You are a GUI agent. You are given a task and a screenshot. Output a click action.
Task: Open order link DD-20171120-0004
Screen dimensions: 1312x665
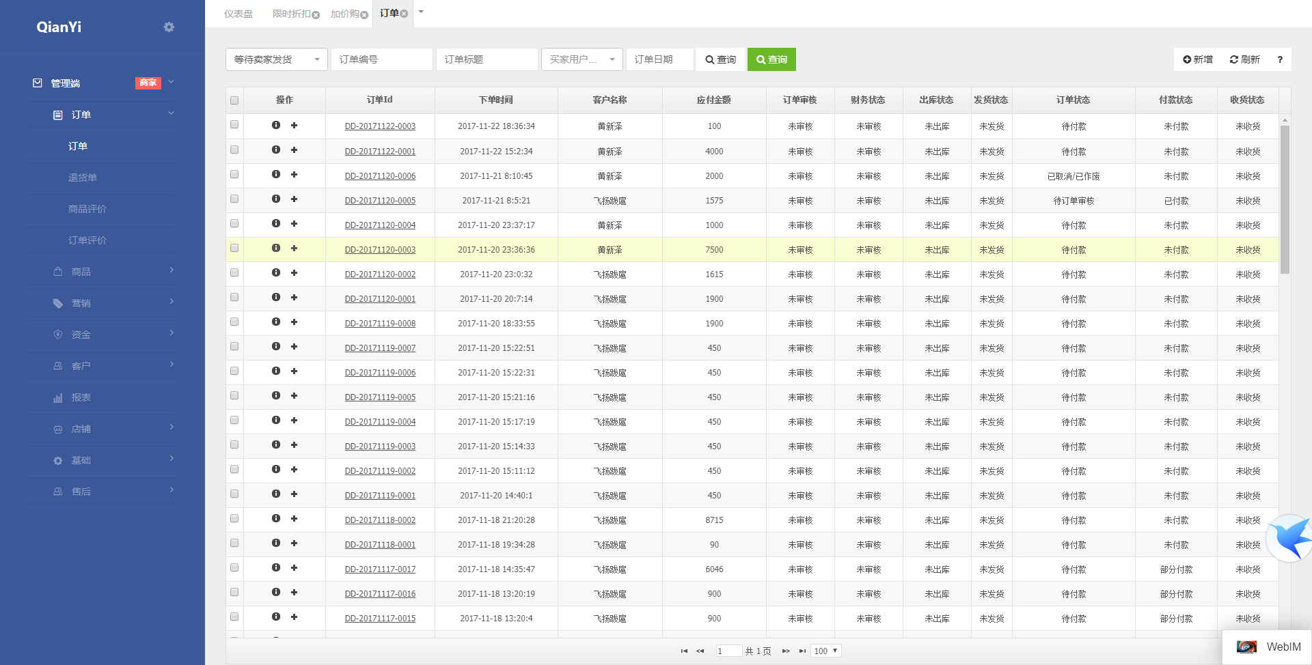[380, 225]
